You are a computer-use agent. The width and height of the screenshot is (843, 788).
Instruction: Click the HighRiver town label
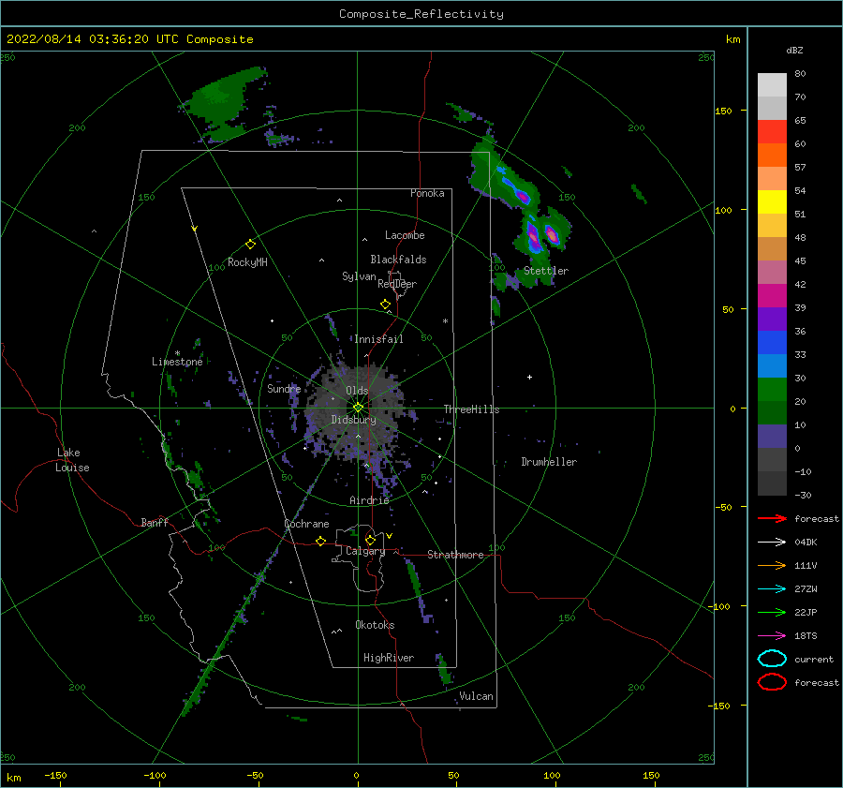(x=389, y=658)
